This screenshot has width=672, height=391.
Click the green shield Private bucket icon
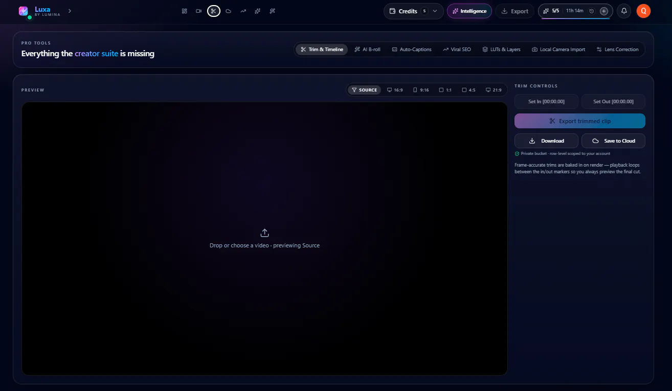(x=517, y=153)
